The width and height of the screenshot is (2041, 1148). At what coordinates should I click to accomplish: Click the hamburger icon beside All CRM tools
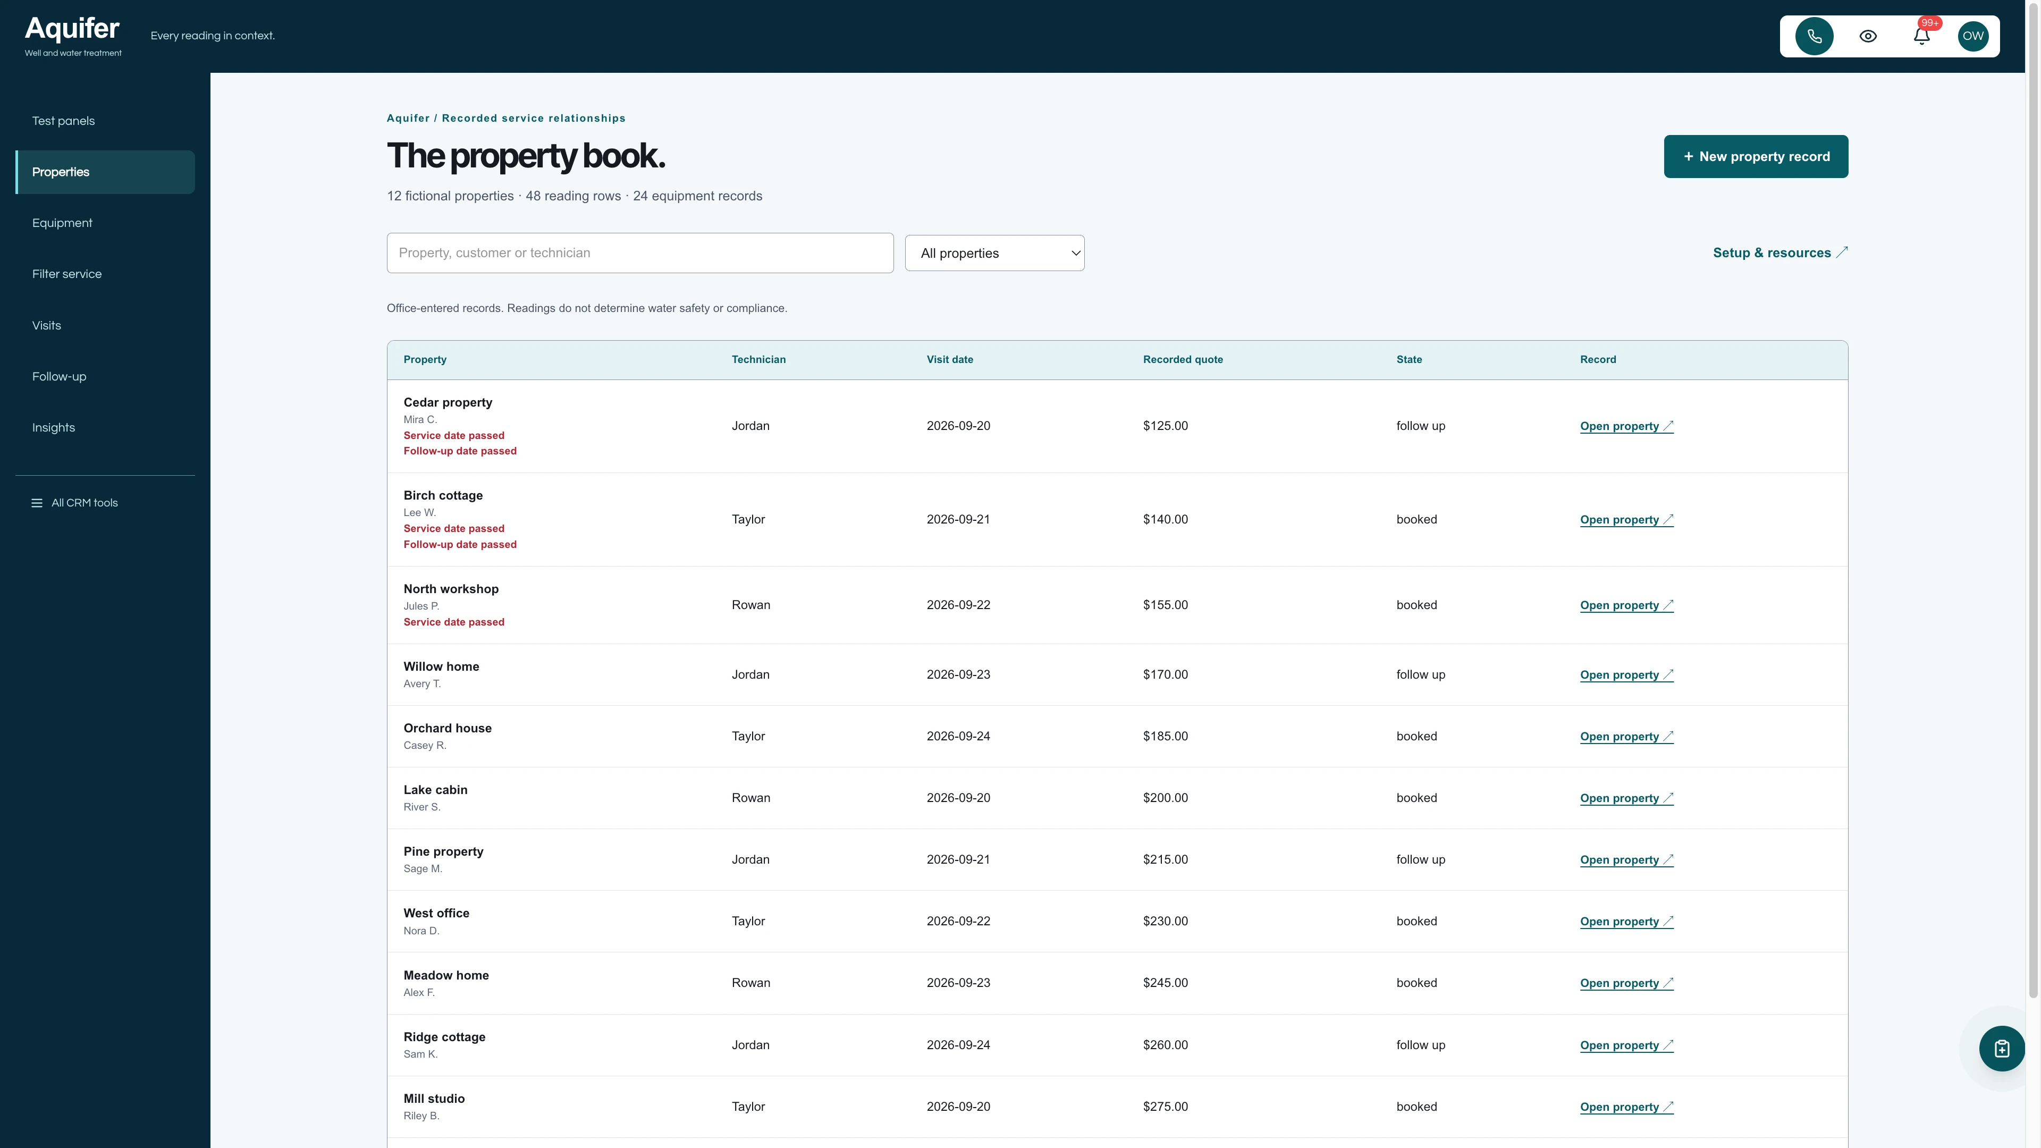(x=37, y=503)
